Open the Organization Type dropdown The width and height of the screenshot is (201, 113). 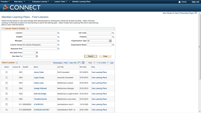coord(110,41)
